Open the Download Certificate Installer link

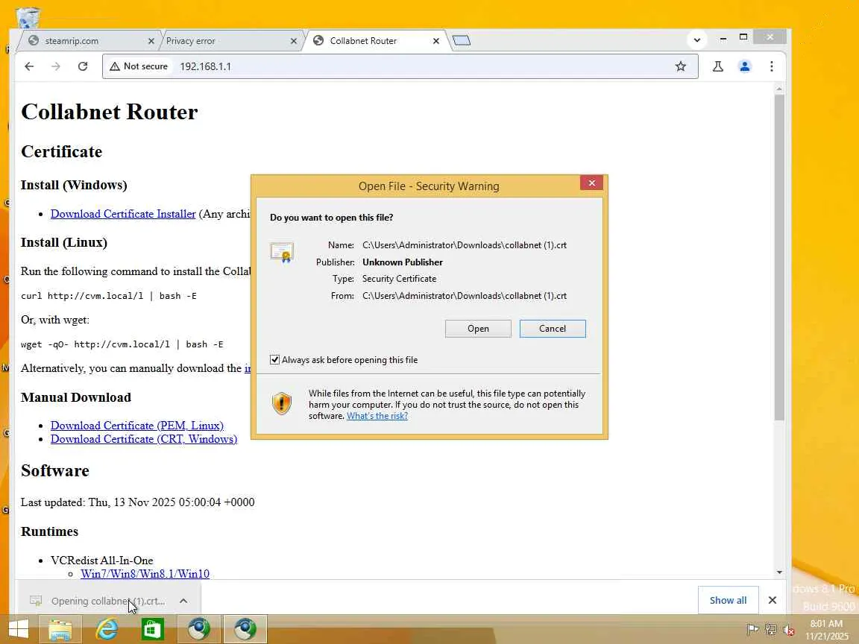pyautogui.click(x=123, y=214)
